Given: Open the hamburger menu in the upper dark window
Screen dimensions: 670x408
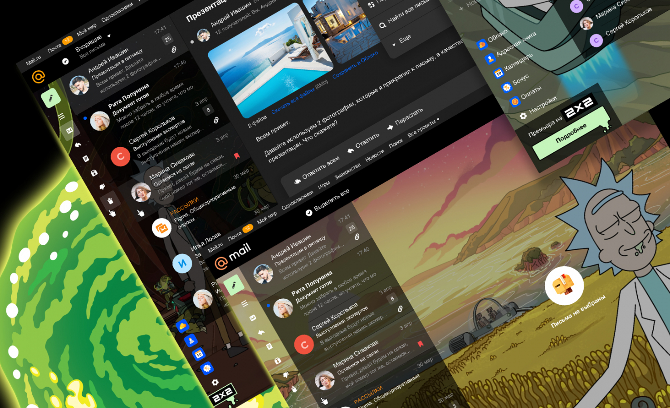Looking at the screenshot, I should (62, 117).
